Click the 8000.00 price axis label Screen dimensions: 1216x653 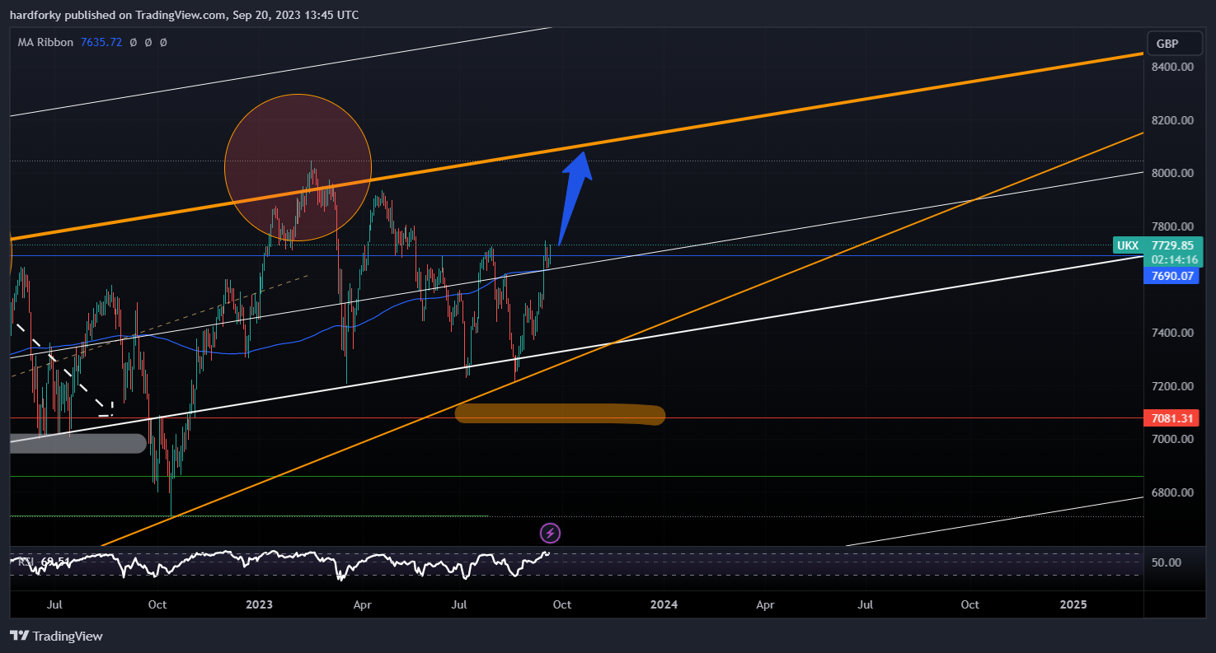(x=1173, y=173)
